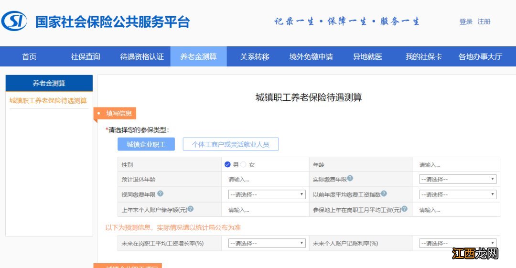The image size is (516, 268).
Task: Click the orange notice 以下为预测信息
Action: point(173,227)
